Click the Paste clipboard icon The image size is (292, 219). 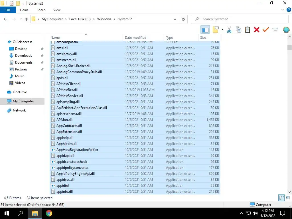click(248, 30)
